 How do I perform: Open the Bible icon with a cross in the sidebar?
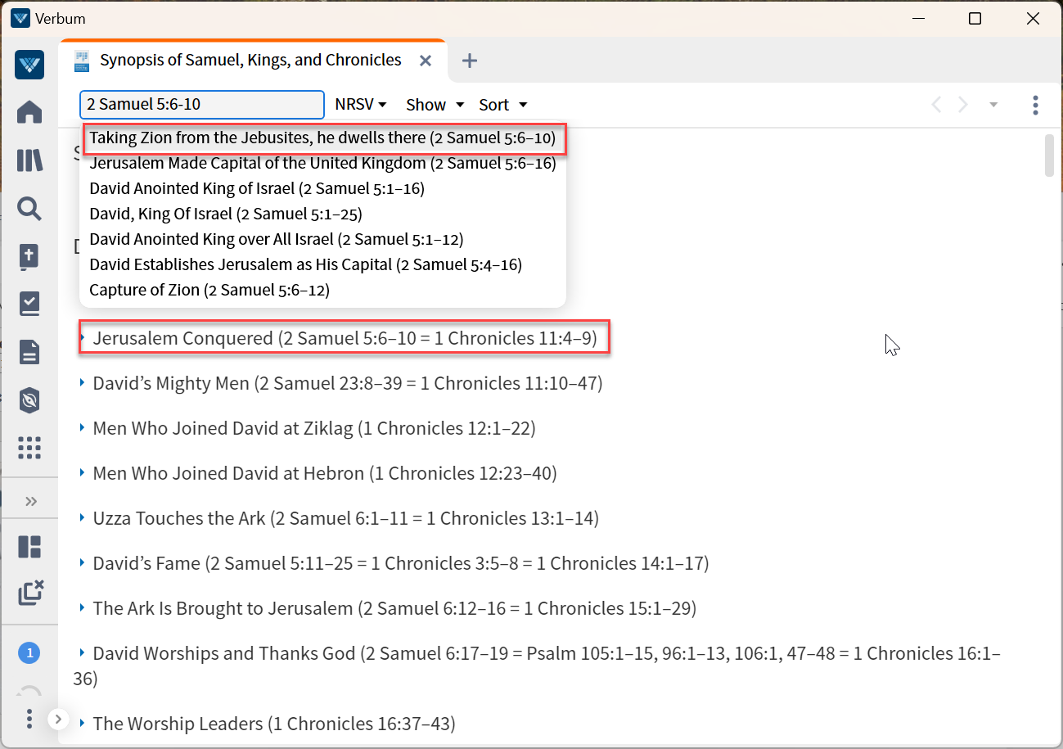click(29, 256)
